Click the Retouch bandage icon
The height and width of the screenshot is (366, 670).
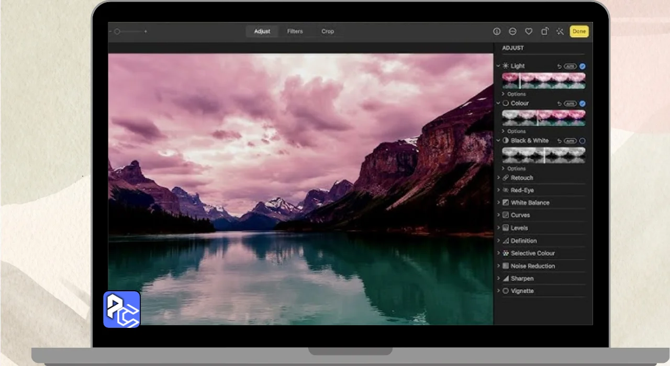pyautogui.click(x=506, y=178)
